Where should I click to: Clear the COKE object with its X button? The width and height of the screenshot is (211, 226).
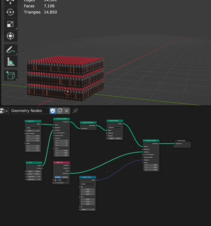coord(67,180)
